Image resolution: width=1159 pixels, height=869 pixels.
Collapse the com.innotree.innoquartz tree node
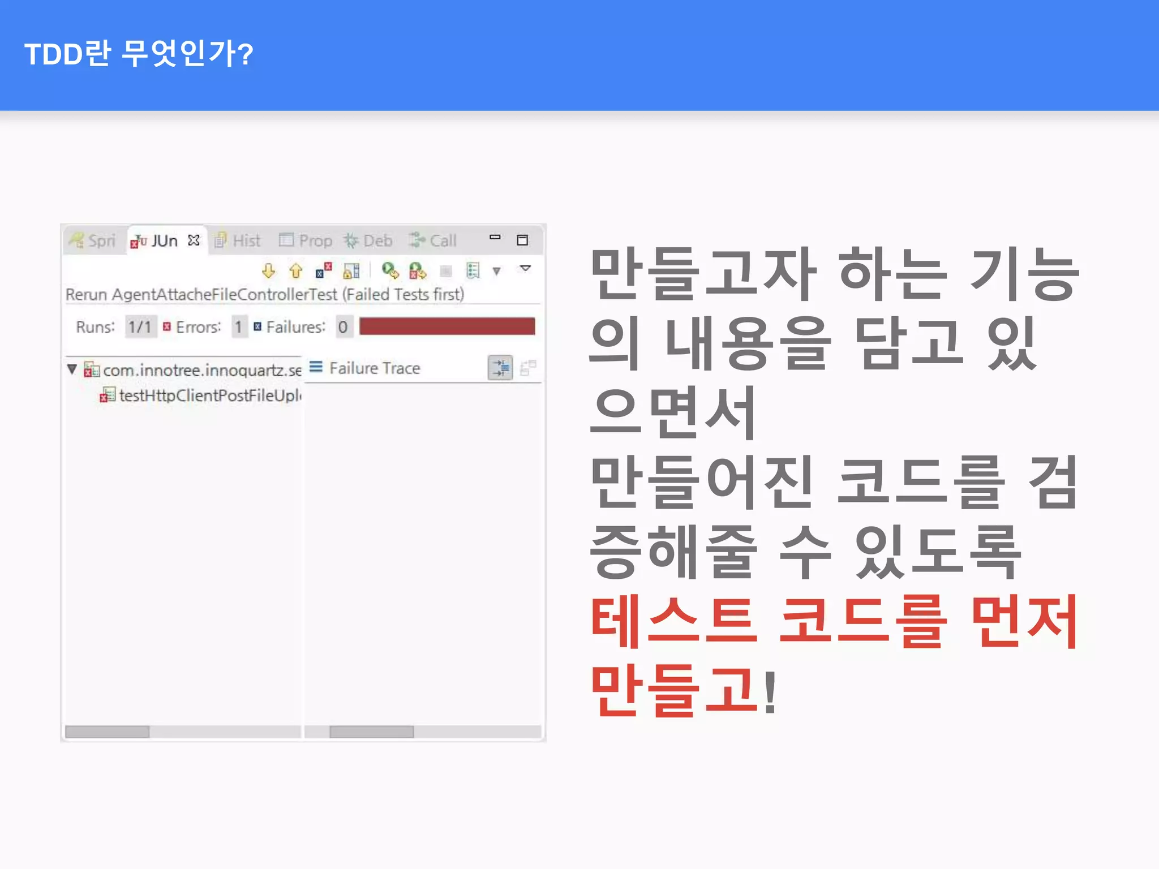point(72,369)
